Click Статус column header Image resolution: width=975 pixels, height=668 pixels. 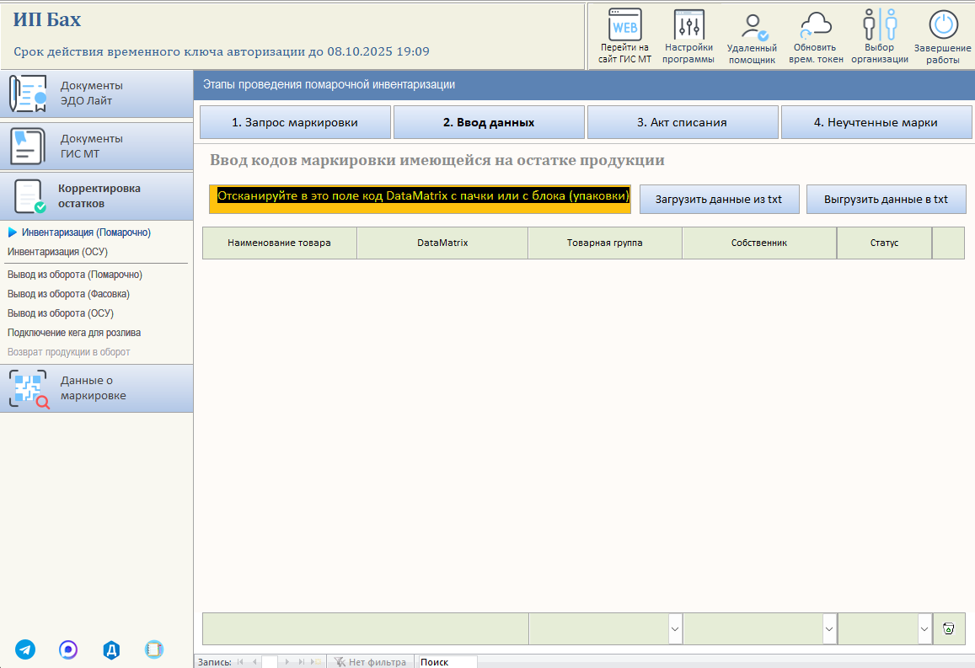(x=884, y=243)
